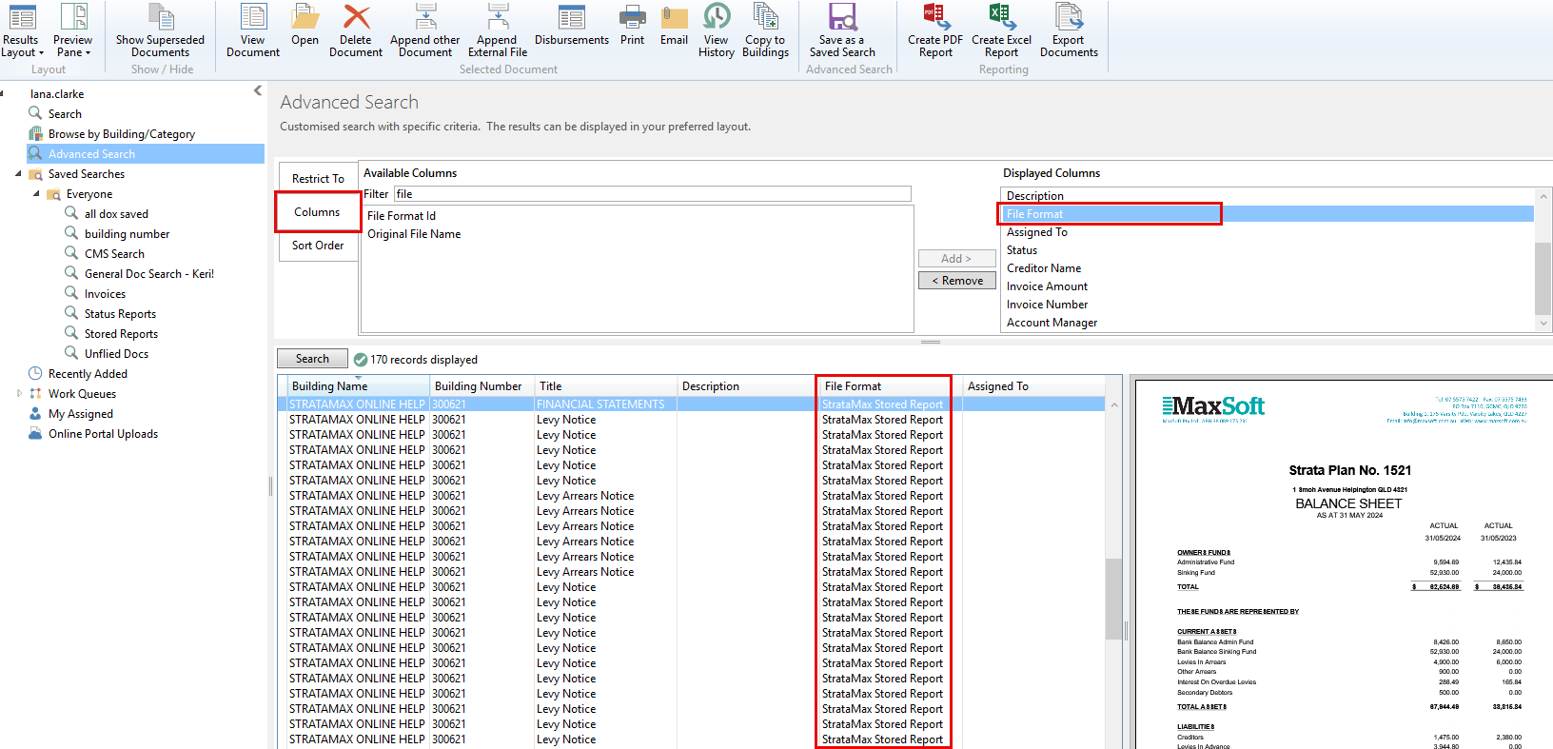Viewport: 1553px width, 749px height.
Task: Expand the Work Queues node
Action: click(x=19, y=394)
